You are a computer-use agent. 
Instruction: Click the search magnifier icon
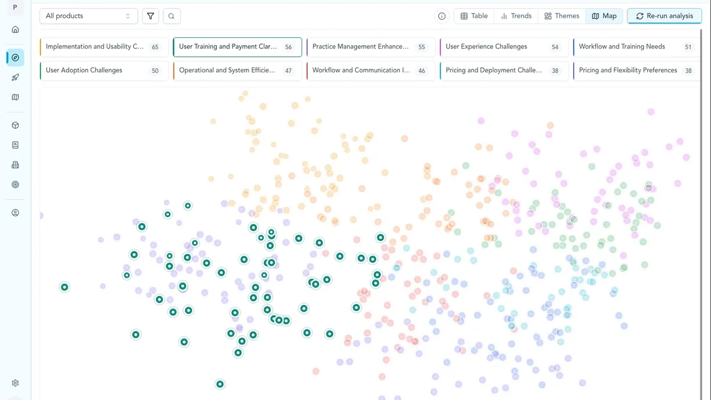click(x=171, y=16)
